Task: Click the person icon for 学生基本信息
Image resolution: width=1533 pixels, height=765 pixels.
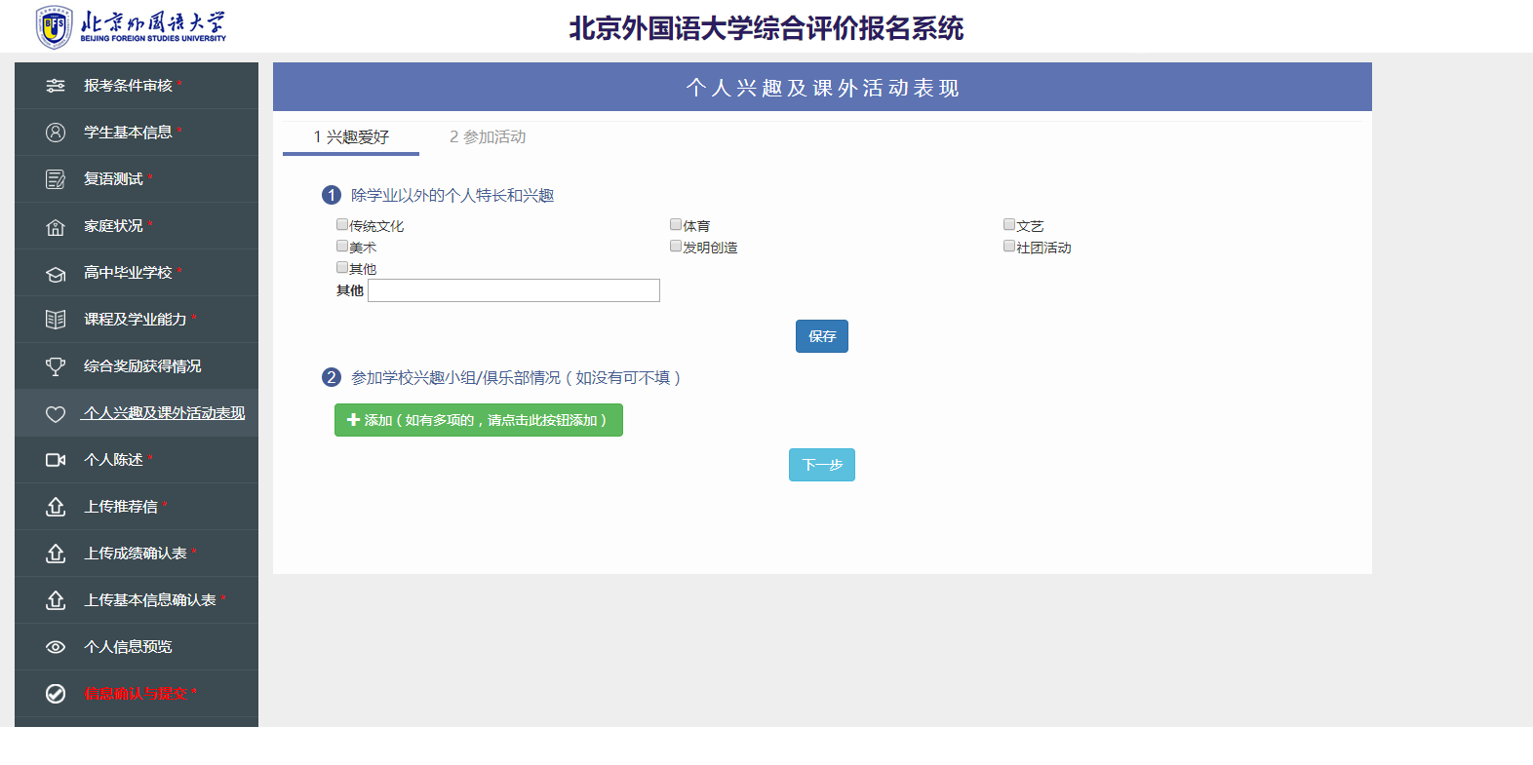Action: click(56, 133)
